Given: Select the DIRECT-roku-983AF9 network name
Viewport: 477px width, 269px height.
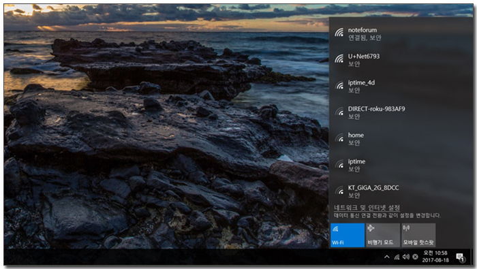Looking at the screenshot, I should pyautogui.click(x=376, y=109).
